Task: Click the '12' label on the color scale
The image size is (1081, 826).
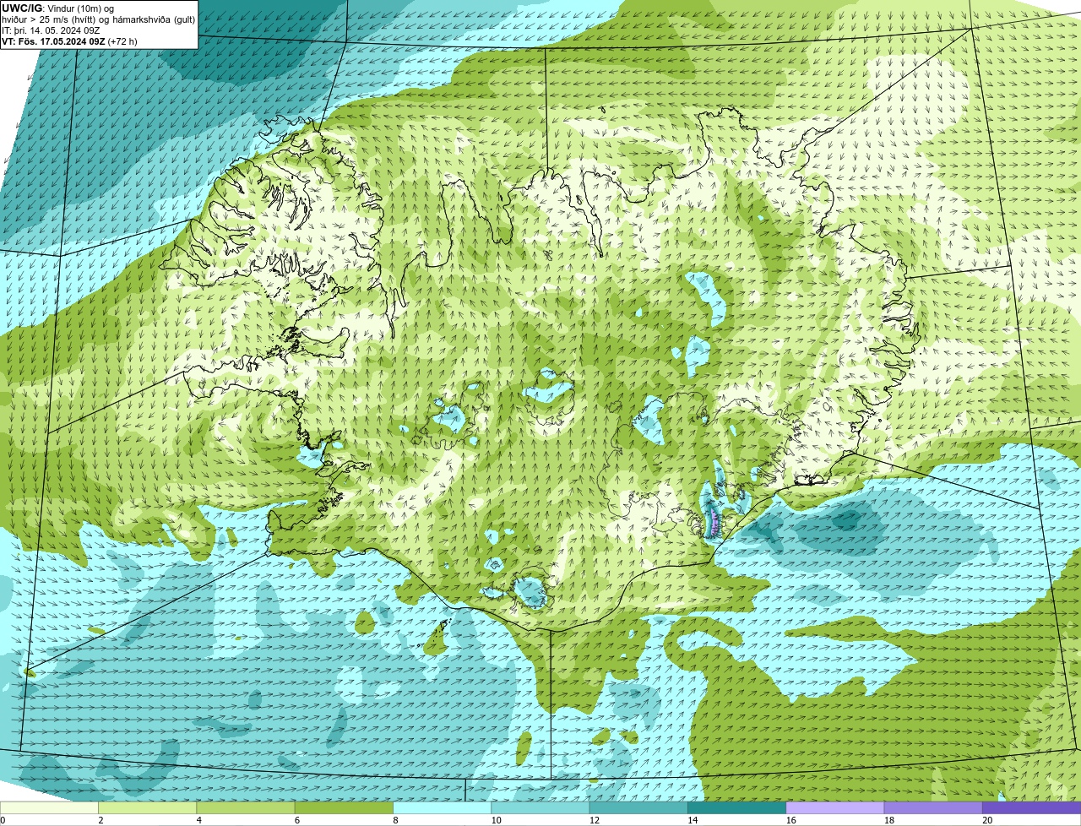Action: click(x=595, y=820)
